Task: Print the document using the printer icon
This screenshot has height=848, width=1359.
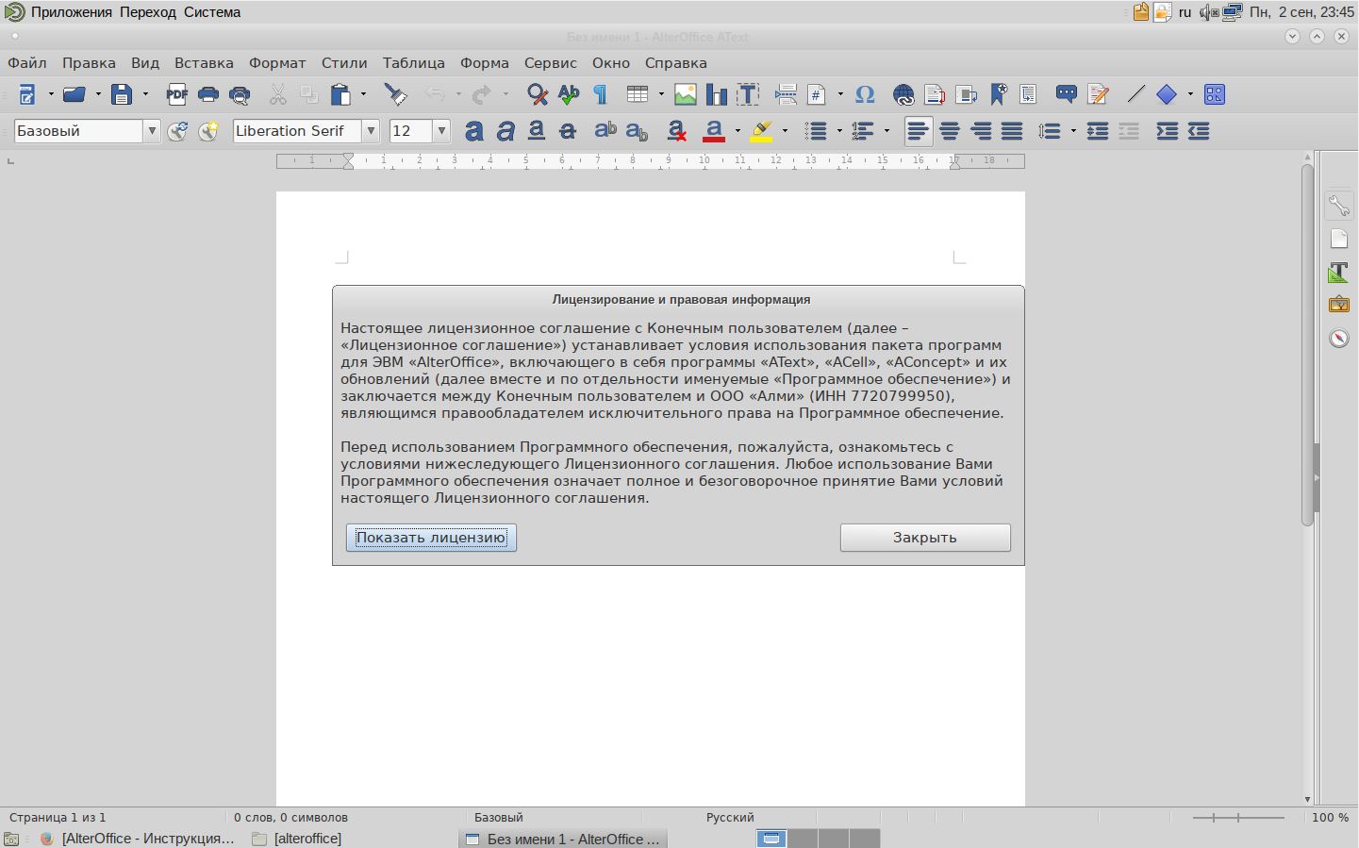Action: point(208,94)
